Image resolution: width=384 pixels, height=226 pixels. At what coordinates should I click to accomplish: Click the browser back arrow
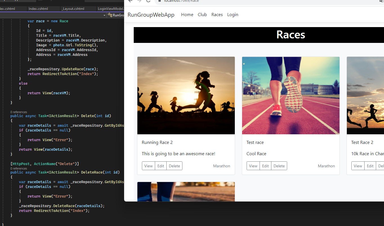tap(130, 1)
